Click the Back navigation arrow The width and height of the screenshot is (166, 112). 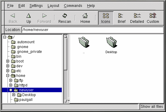tap(13, 16)
